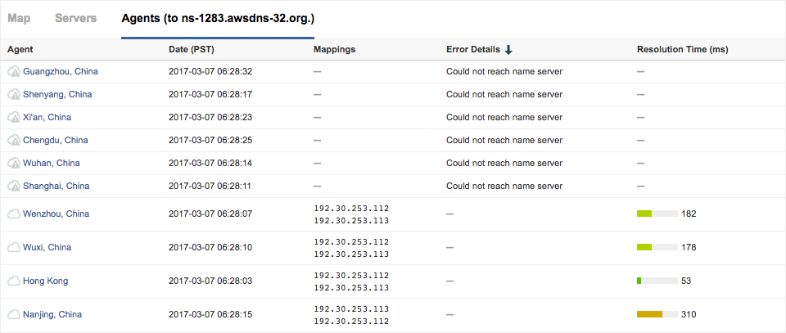Screen dimensions: 786x333
Task: Click the Nanjing 310 ms resolution bar
Action: tap(657, 315)
